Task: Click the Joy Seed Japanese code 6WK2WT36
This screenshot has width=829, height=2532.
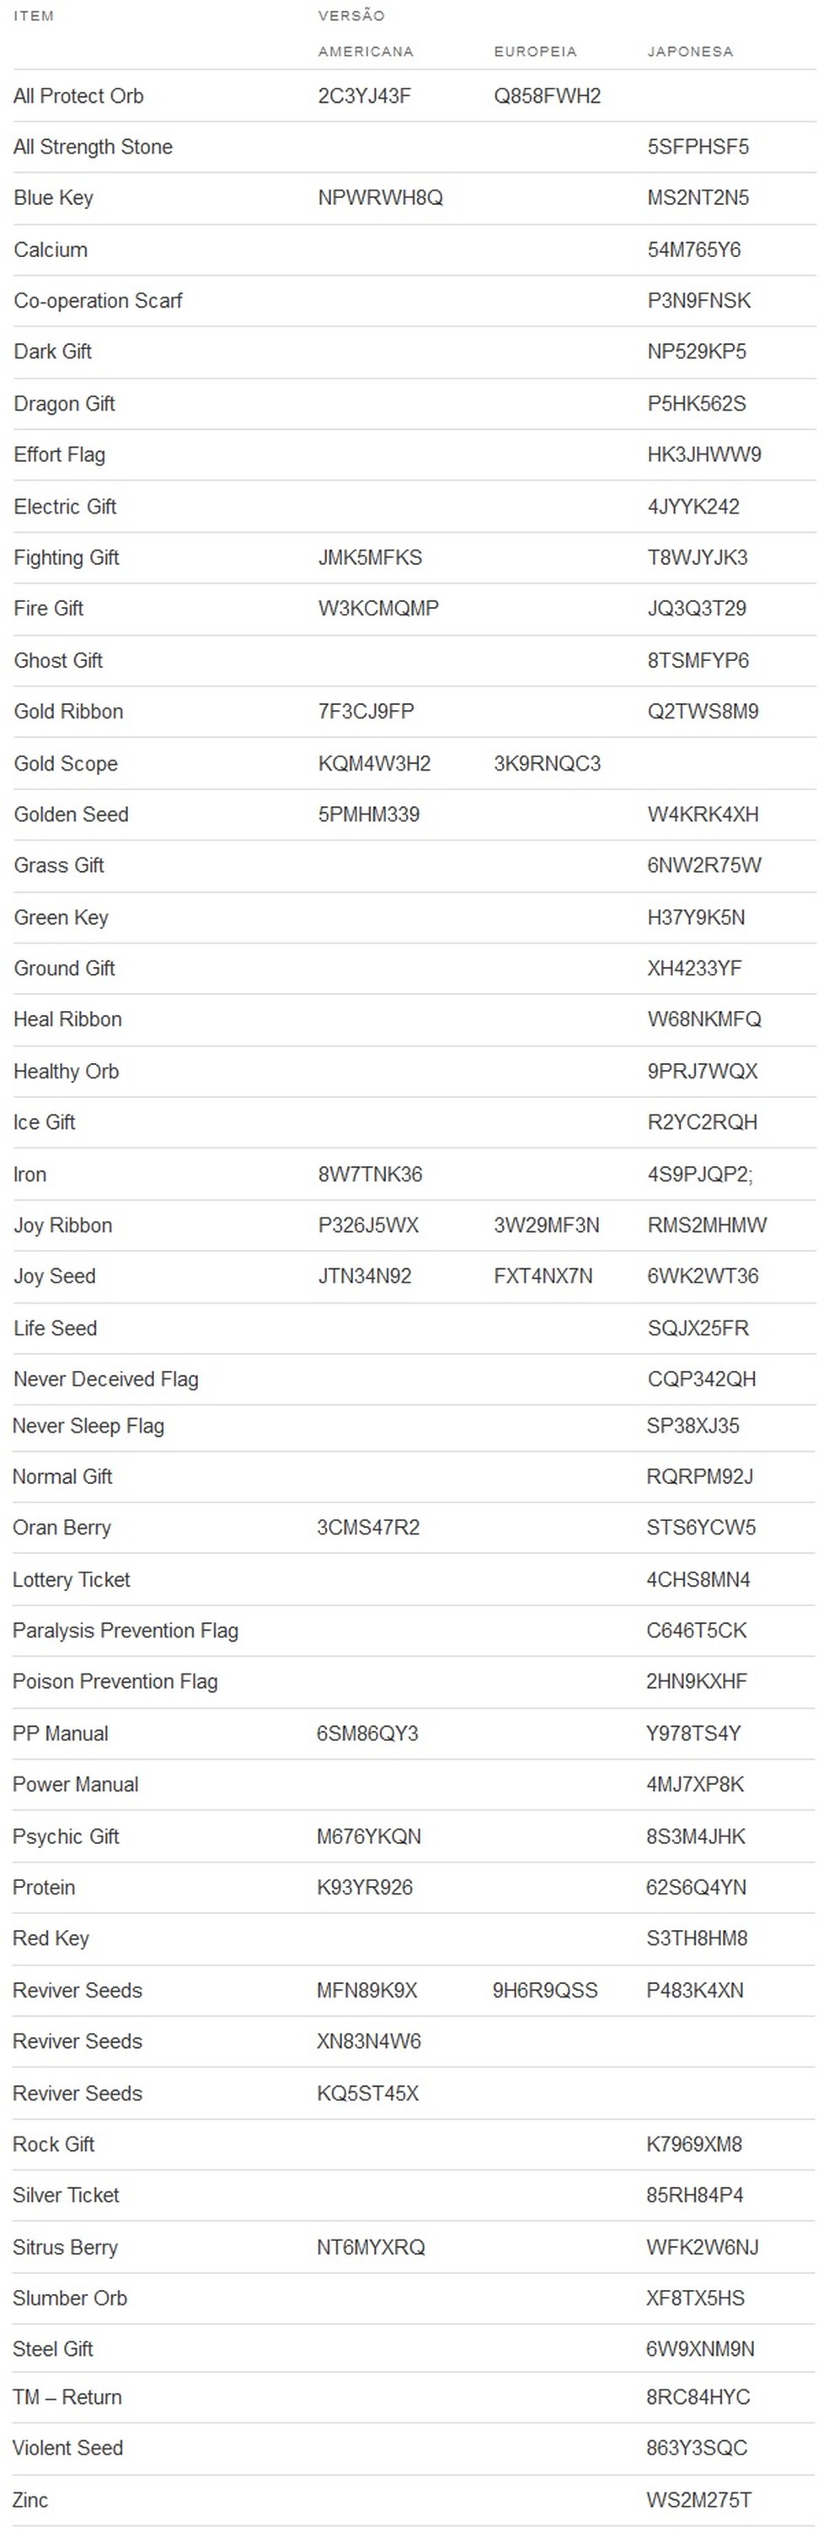Action: tap(703, 1276)
